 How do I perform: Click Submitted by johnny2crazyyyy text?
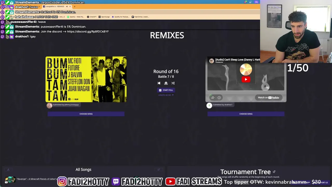66,105
